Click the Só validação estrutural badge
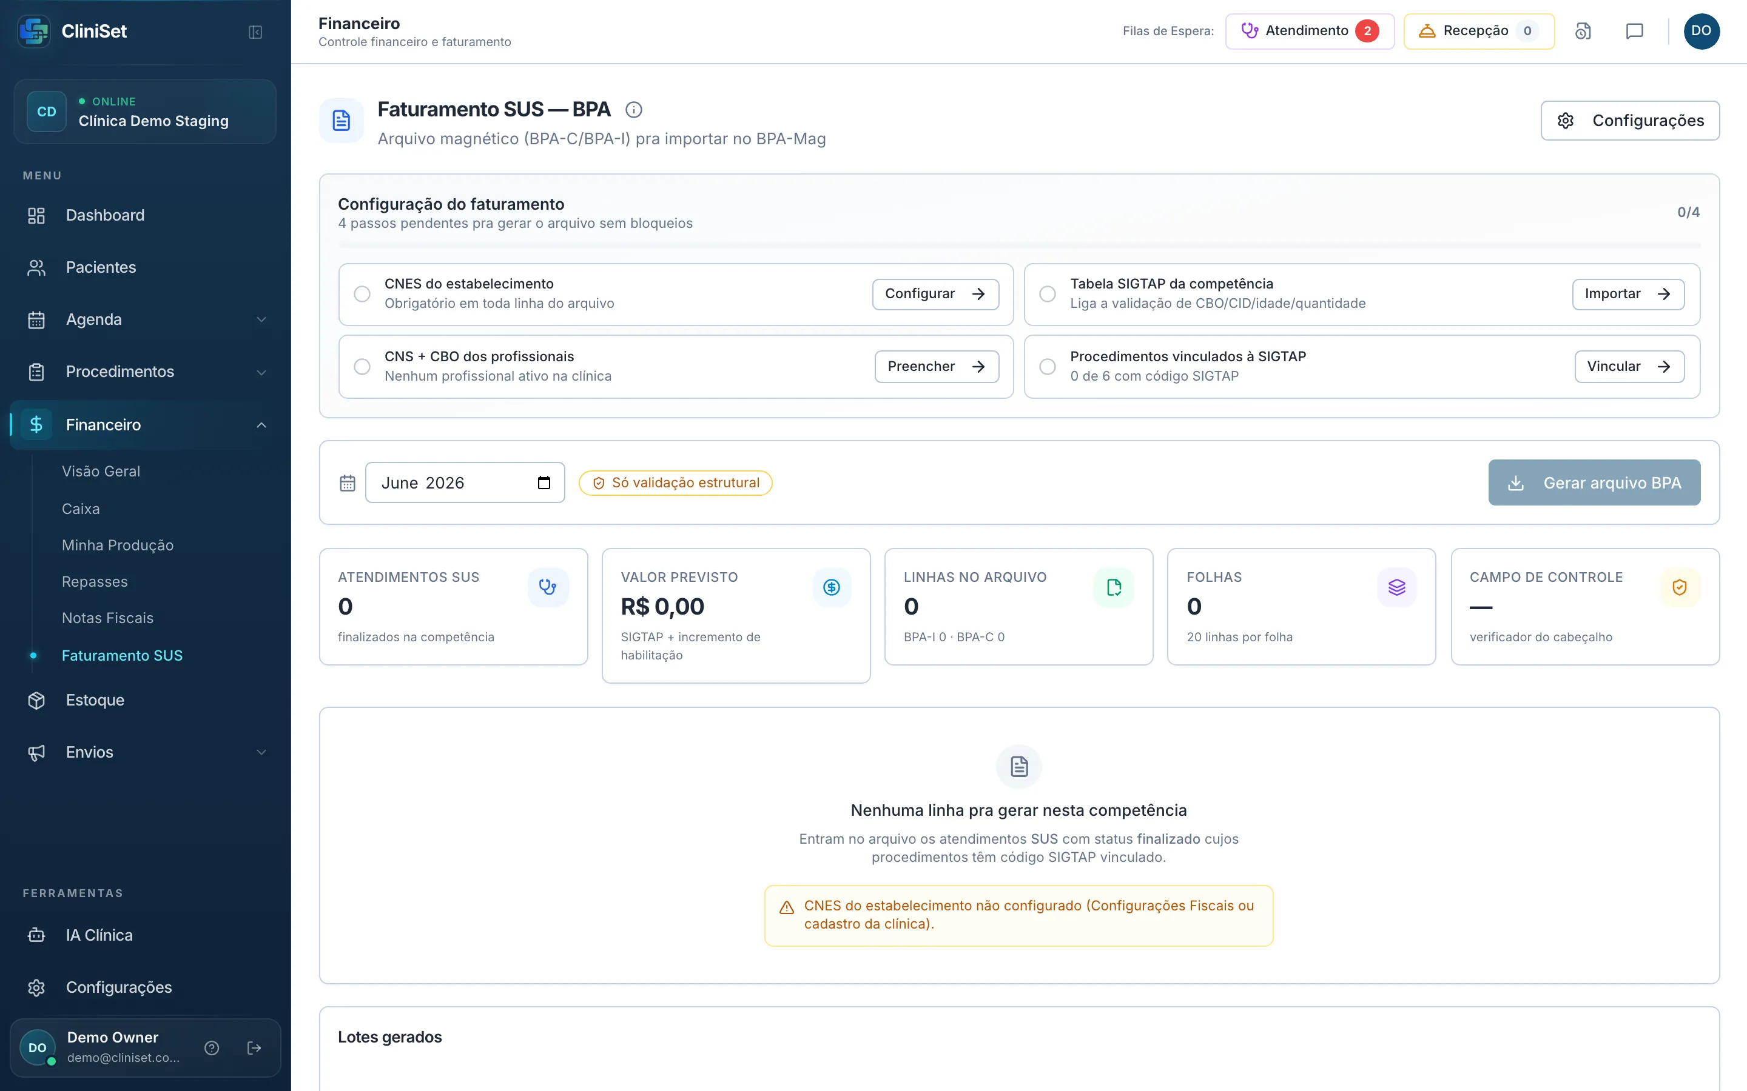The height and width of the screenshot is (1091, 1747). click(x=676, y=482)
